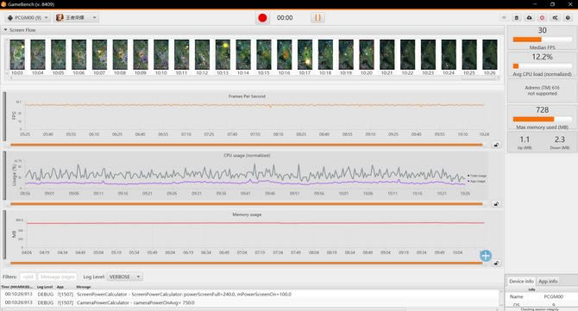
Task: Click the grey heart icon in toolbar
Action: pos(504,18)
